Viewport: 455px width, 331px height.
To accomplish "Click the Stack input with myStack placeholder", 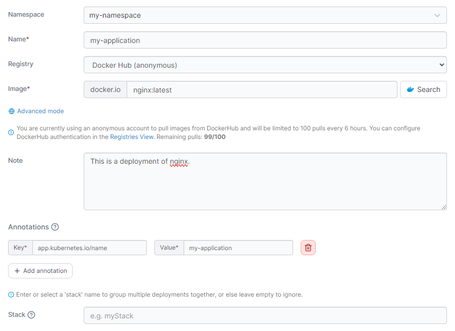I will (x=265, y=316).
